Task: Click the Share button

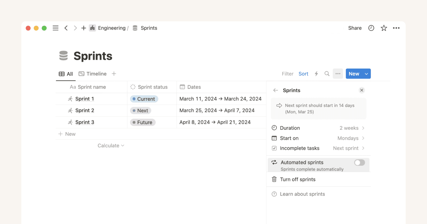Action: 354,28
